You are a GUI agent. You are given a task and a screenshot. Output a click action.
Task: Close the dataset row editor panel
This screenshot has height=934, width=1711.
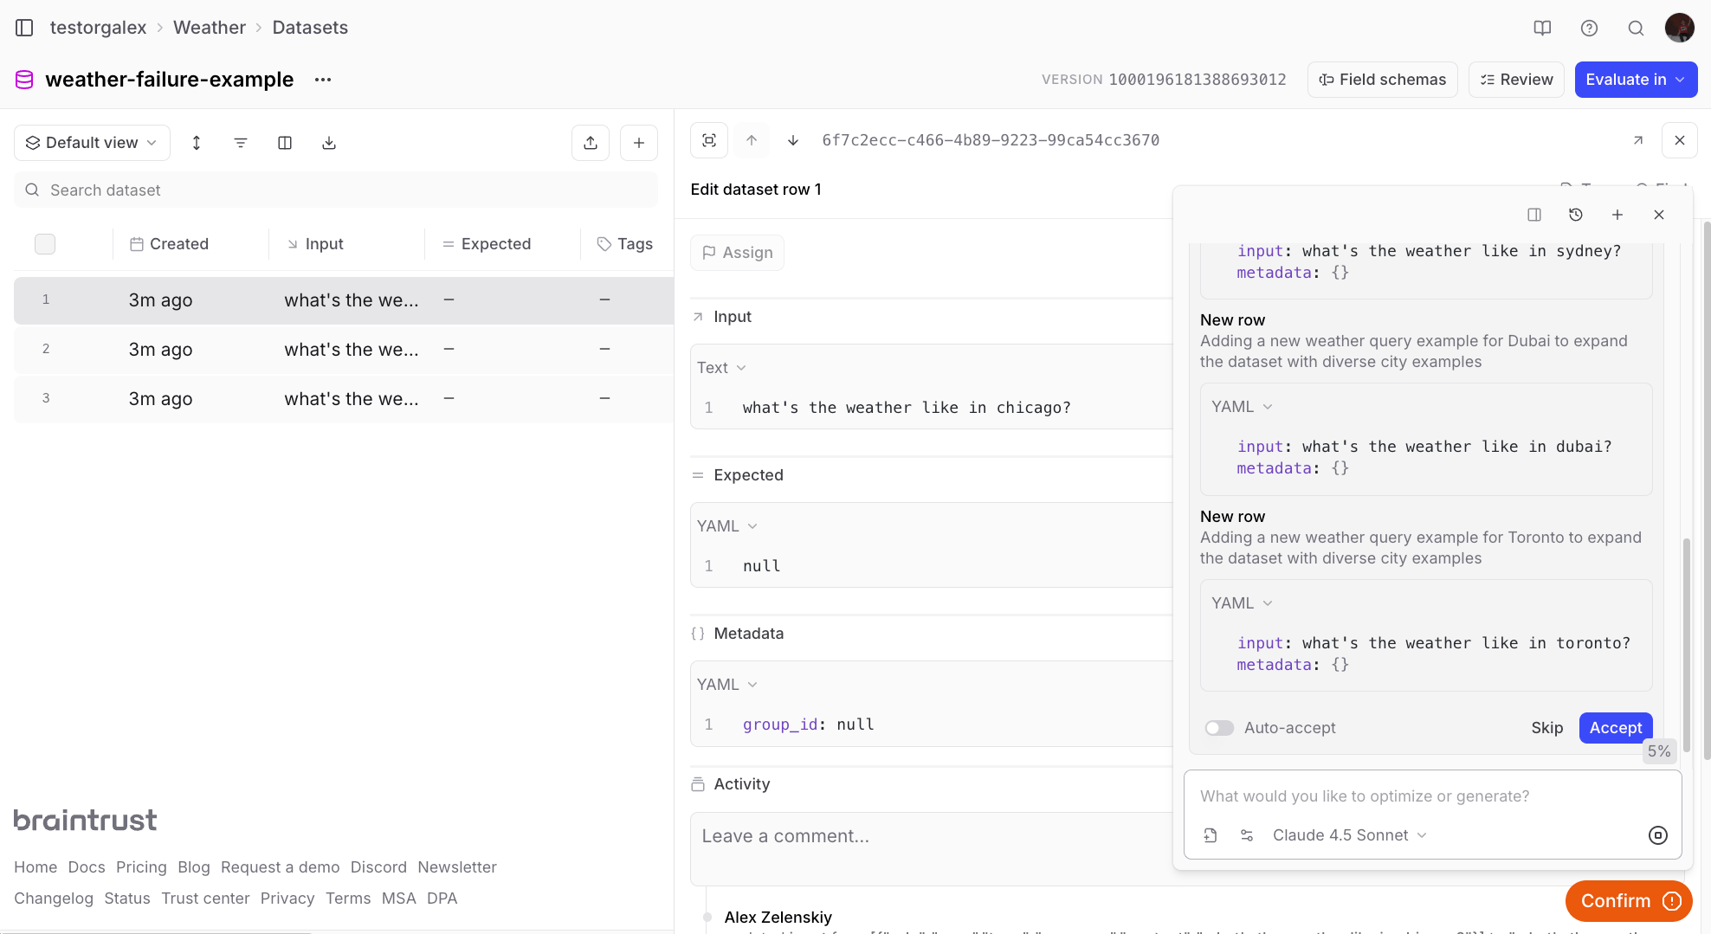pos(1680,140)
